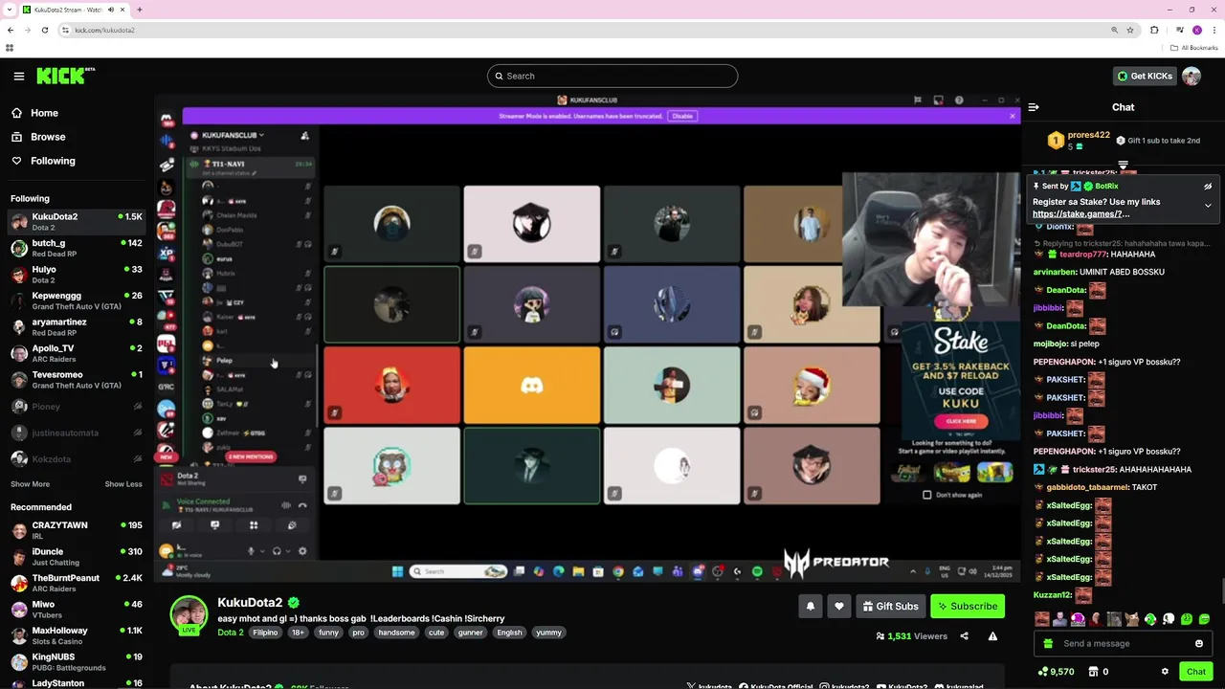Open the iDuncle recommended channel

click(77, 557)
